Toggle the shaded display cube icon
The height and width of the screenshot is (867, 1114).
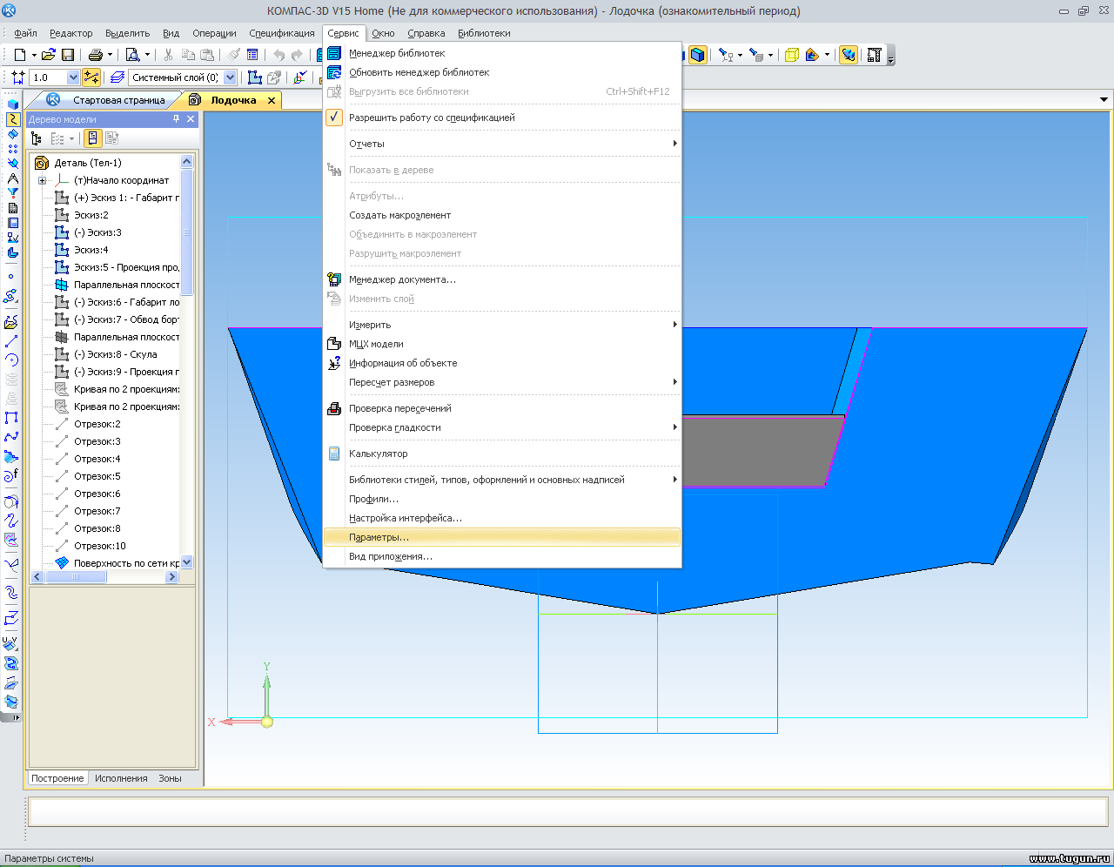pyautogui.click(x=698, y=55)
